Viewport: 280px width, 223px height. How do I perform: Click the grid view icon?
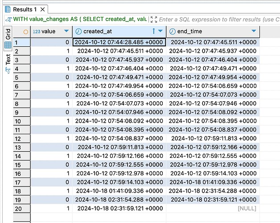tap(8, 45)
